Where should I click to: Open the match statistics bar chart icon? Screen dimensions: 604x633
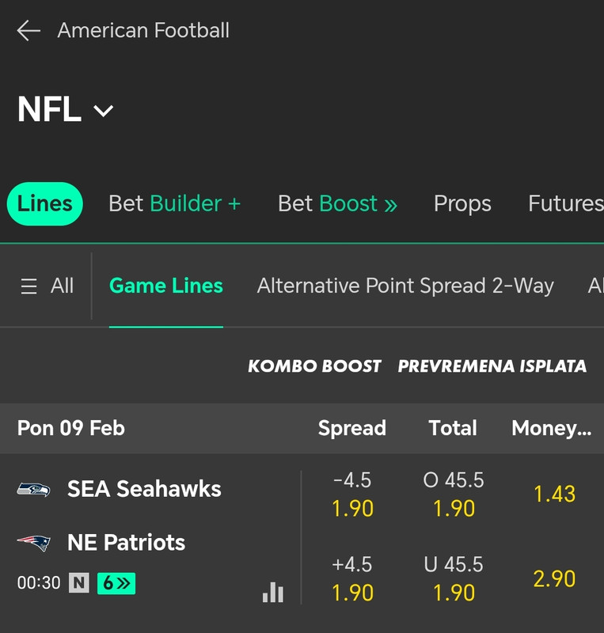[x=272, y=592]
